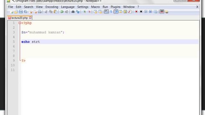205x115 pixels.
Task: Create a new file with New icon
Action: click(x=12, y=12)
